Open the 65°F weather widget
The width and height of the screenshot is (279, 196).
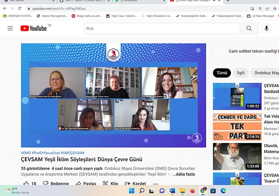[x=17, y=190]
